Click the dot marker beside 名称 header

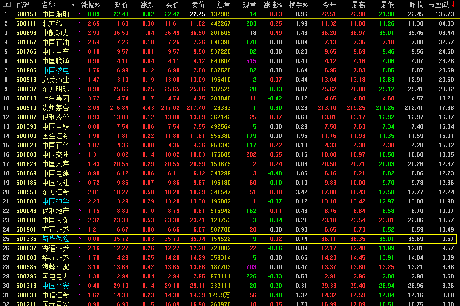coord(73,5)
